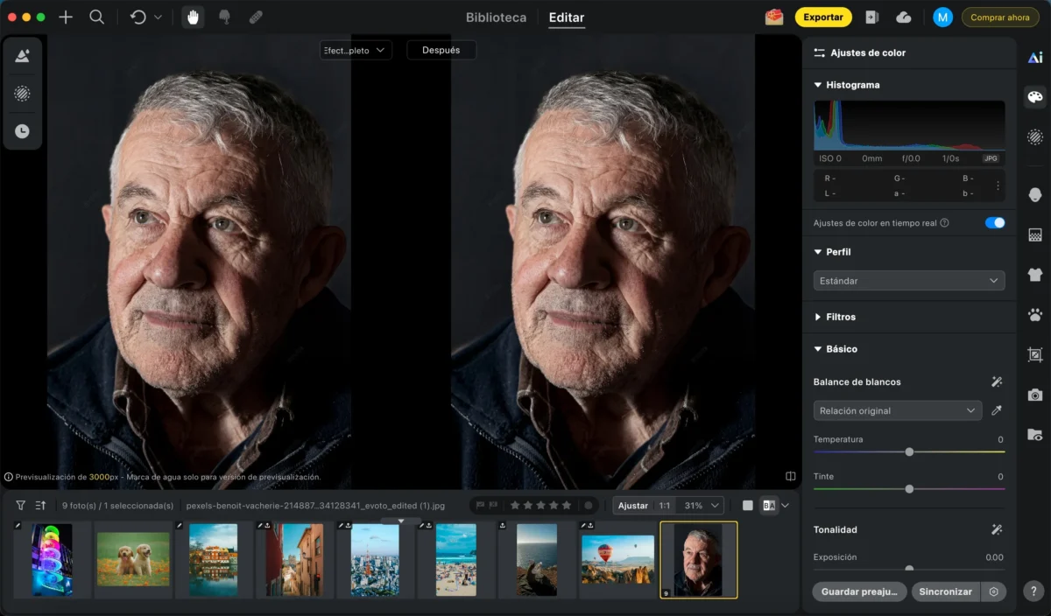Screen dimensions: 1051x616
Task: Open the clothing t-shirt editing icon
Action: coord(1035,275)
